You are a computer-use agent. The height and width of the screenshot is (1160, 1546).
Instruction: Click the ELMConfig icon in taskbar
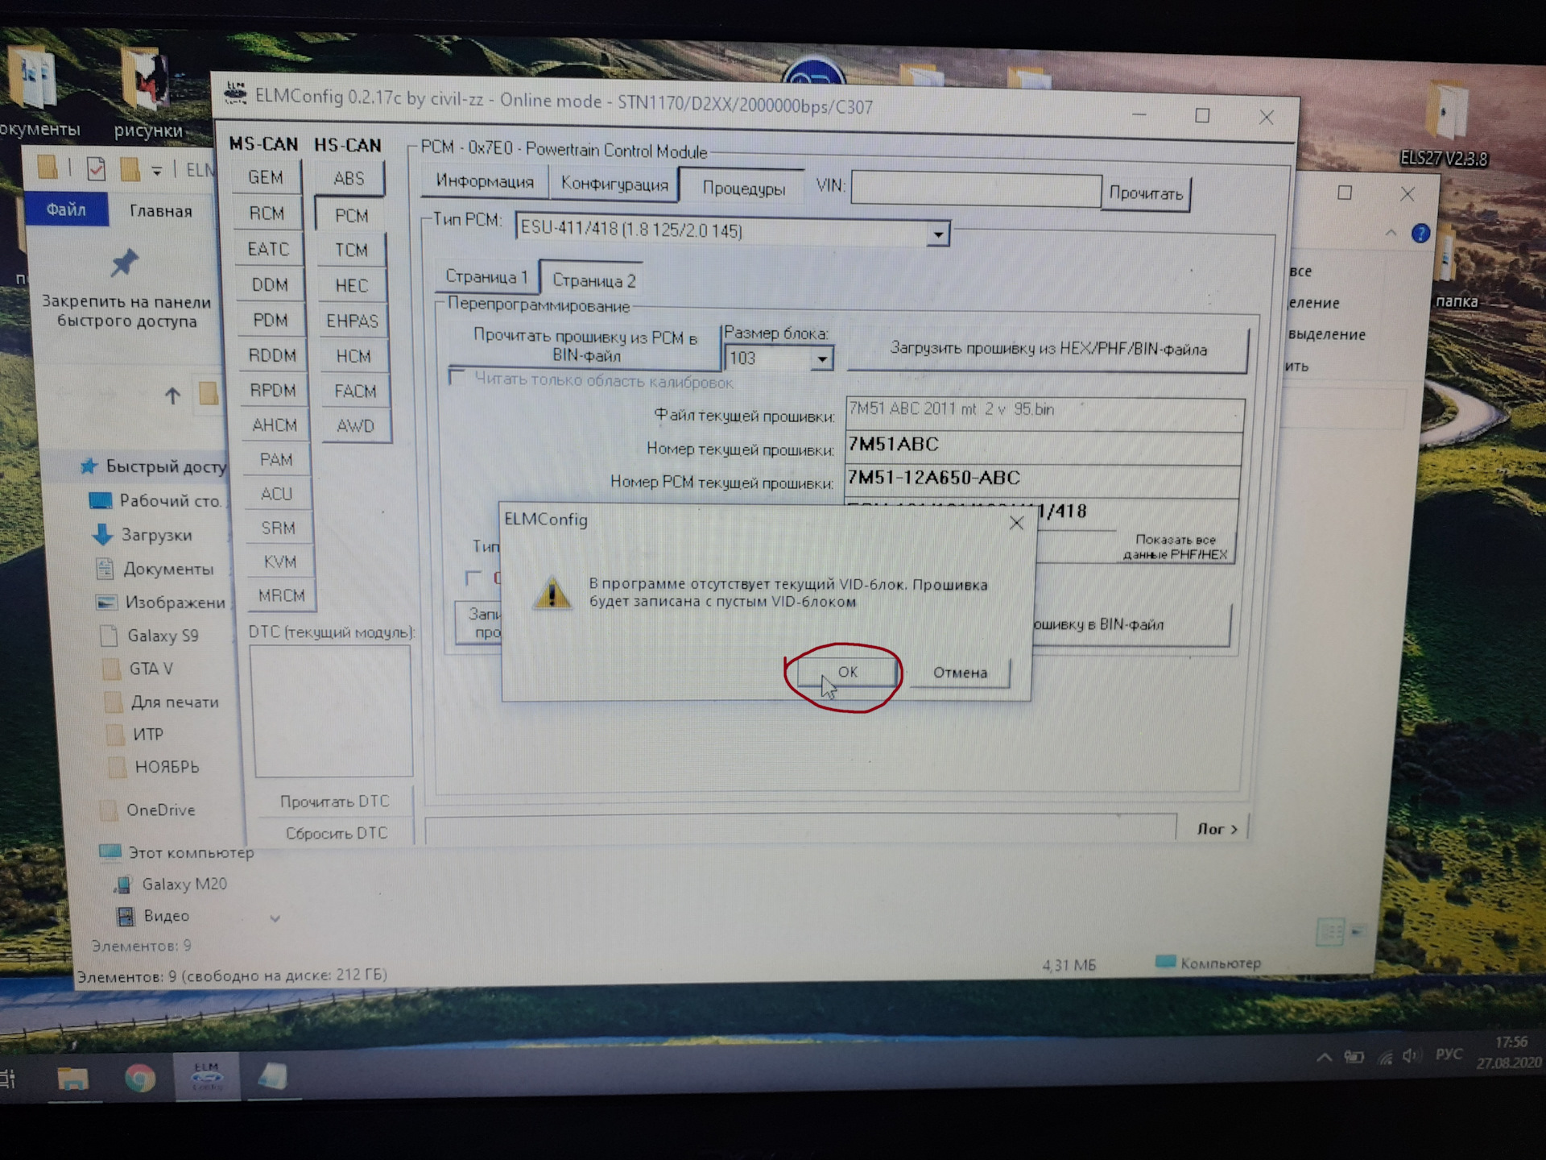point(207,1076)
